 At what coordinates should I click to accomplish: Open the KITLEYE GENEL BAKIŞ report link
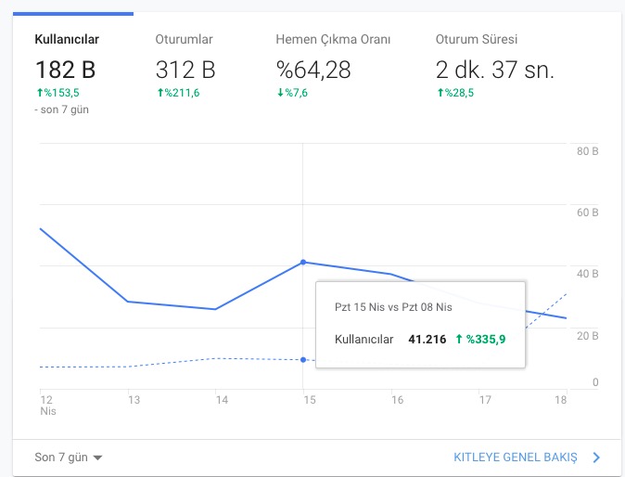[x=515, y=458]
